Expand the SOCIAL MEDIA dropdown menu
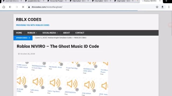 click(50, 33)
